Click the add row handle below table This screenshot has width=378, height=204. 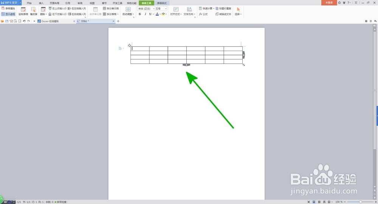pyautogui.click(x=186, y=65)
